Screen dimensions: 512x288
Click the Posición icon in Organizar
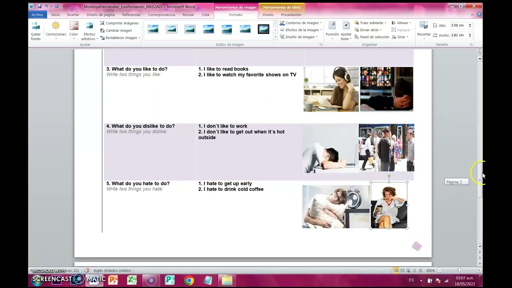pyautogui.click(x=332, y=25)
